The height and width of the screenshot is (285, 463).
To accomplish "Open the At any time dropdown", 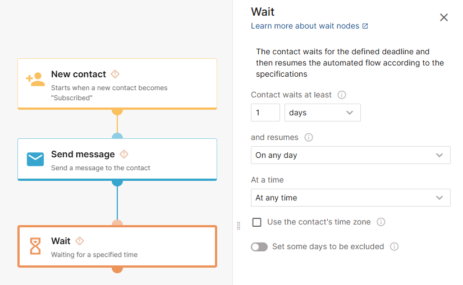I will (350, 198).
